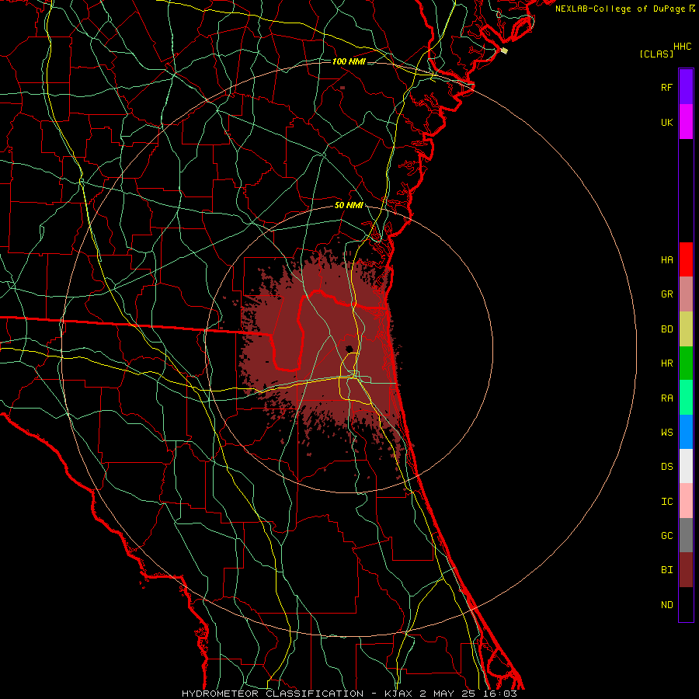Image resolution: width=699 pixels, height=699 pixels.
Task: Click the HA legend label
Action: 666,260
